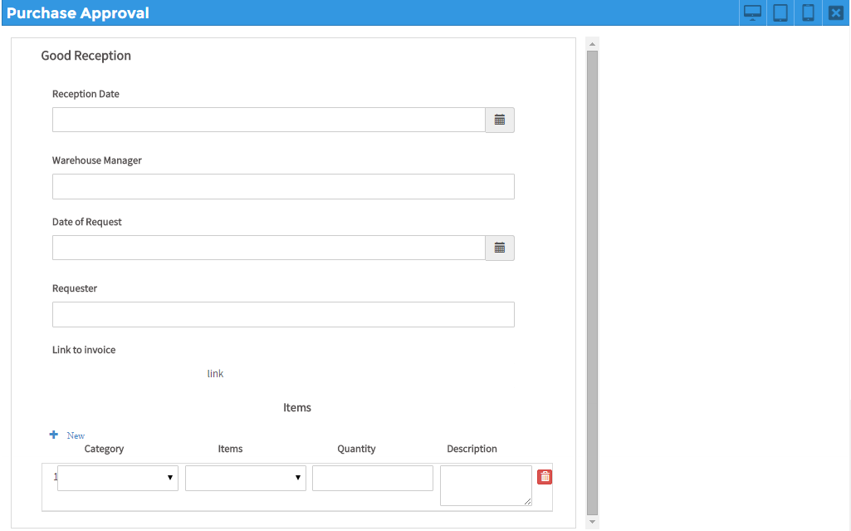The height and width of the screenshot is (531, 851).
Task: Open the invoice link
Action: (x=215, y=374)
